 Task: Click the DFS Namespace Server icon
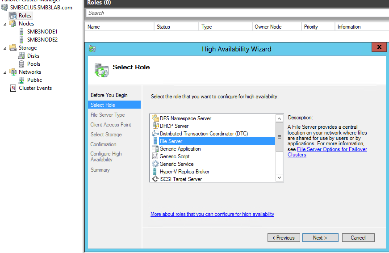(155, 118)
